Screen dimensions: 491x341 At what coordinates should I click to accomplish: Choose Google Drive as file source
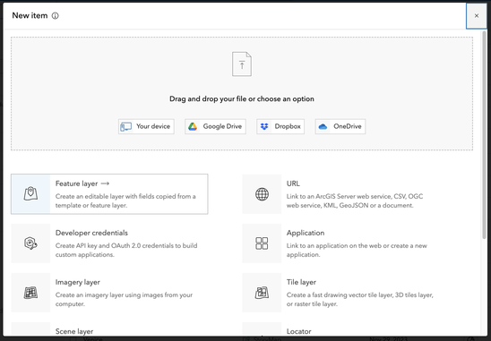(x=215, y=127)
